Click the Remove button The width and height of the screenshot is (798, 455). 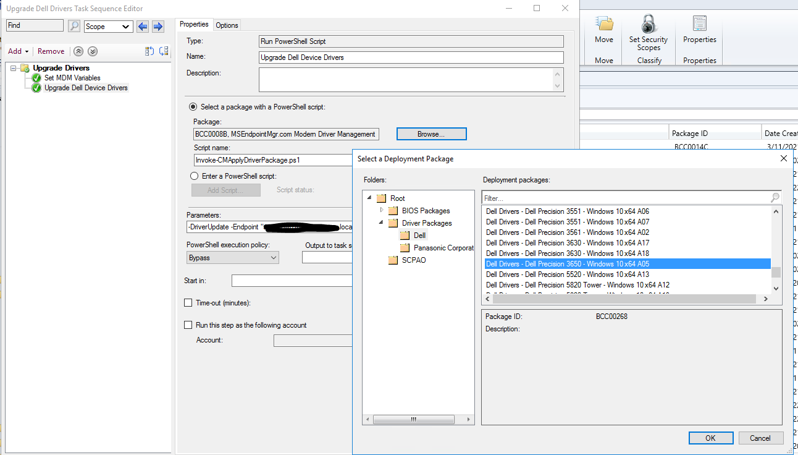point(51,51)
